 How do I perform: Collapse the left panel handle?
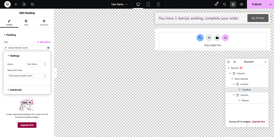pos(55,73)
